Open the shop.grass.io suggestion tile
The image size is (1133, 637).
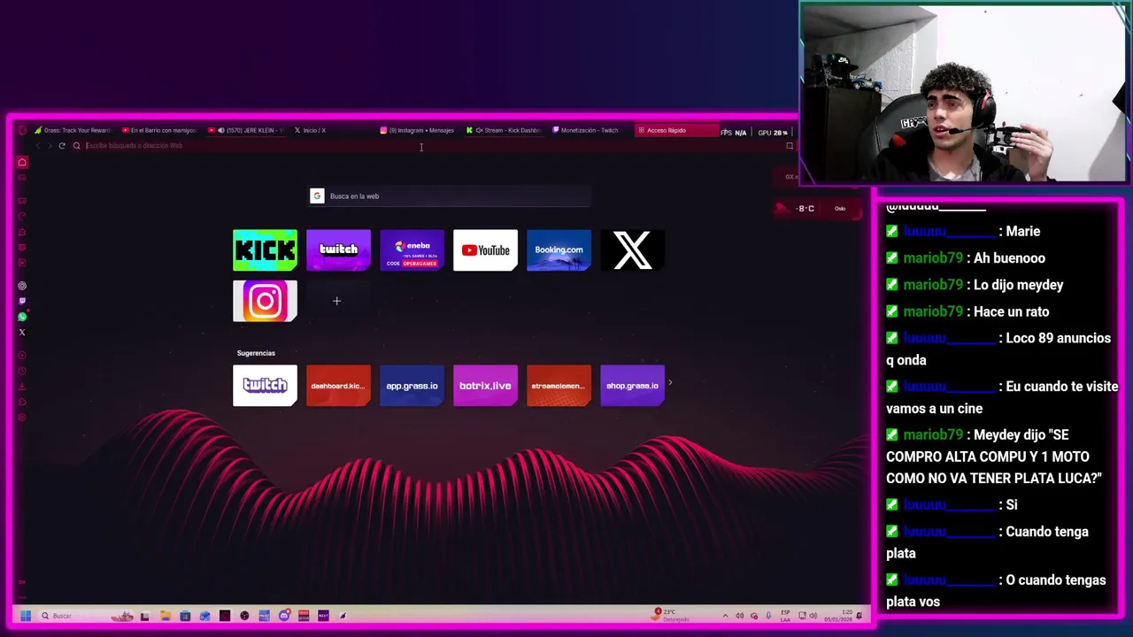coord(632,386)
